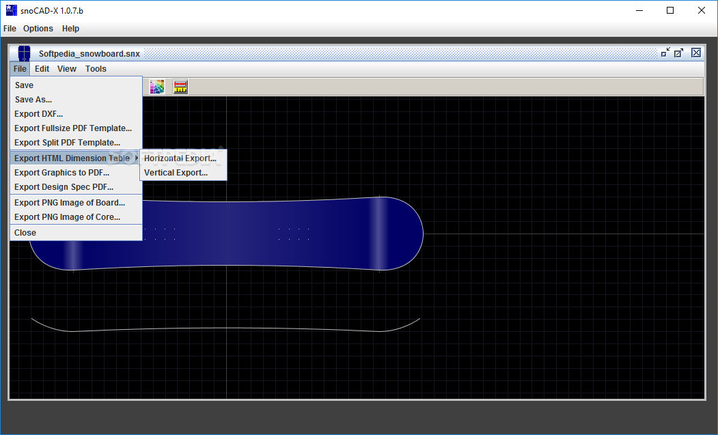Select Export Split PDF Template...

[76, 143]
